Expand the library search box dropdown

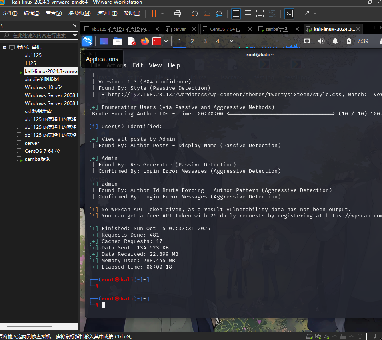click(75, 35)
